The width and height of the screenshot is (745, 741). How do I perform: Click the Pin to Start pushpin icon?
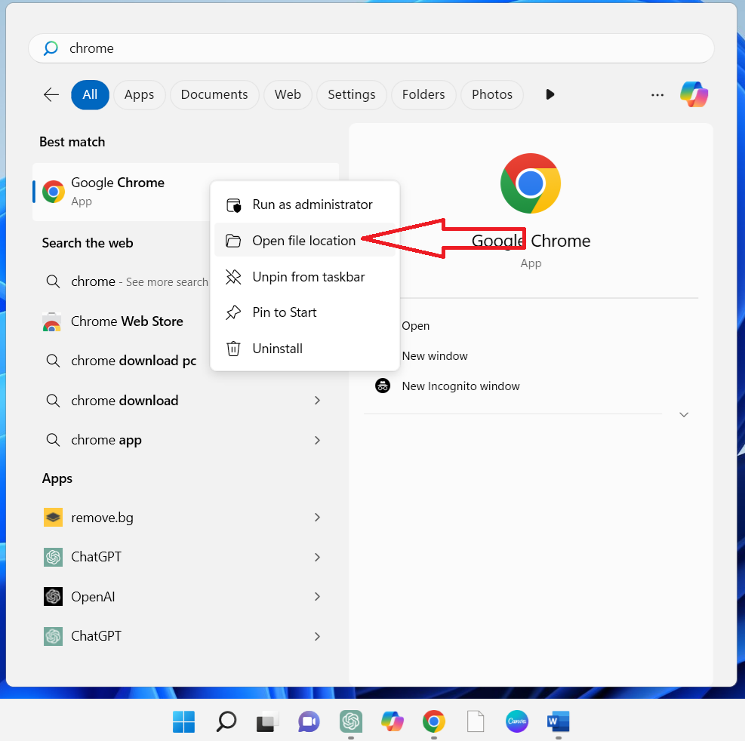[233, 312]
